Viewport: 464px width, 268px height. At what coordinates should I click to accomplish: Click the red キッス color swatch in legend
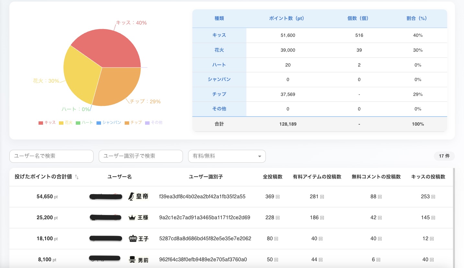click(41, 122)
